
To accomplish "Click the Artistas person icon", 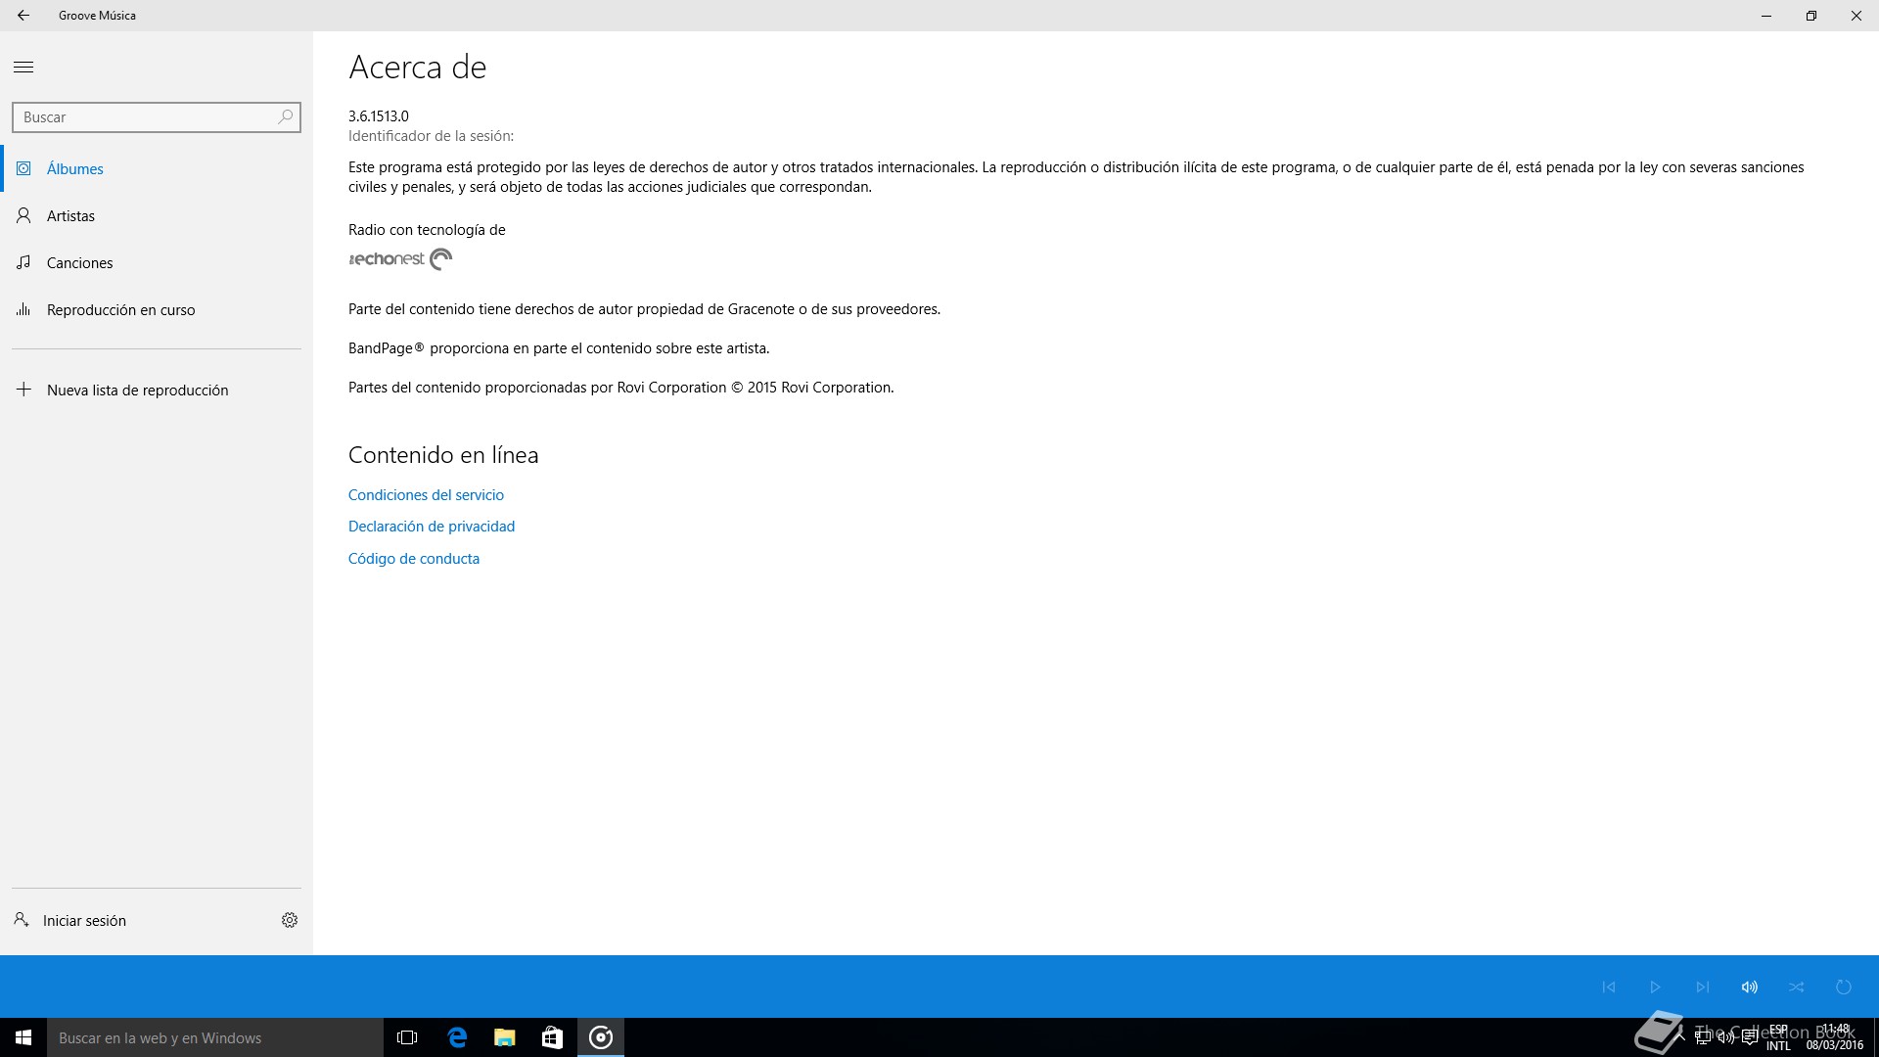I will pos(23,215).
